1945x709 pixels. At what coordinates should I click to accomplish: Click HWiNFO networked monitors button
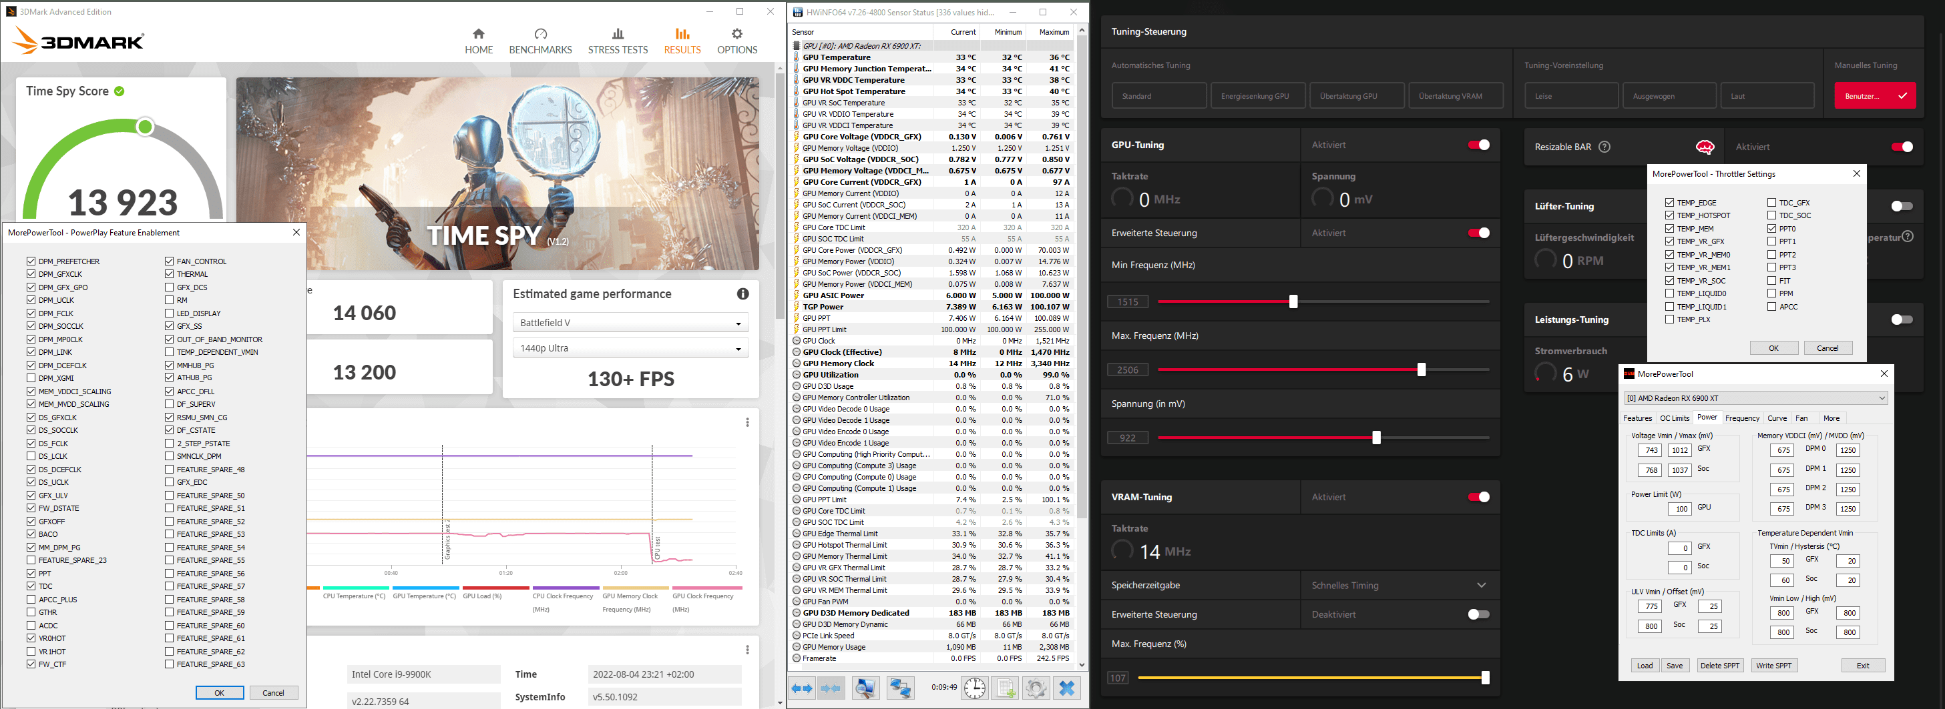tap(900, 688)
